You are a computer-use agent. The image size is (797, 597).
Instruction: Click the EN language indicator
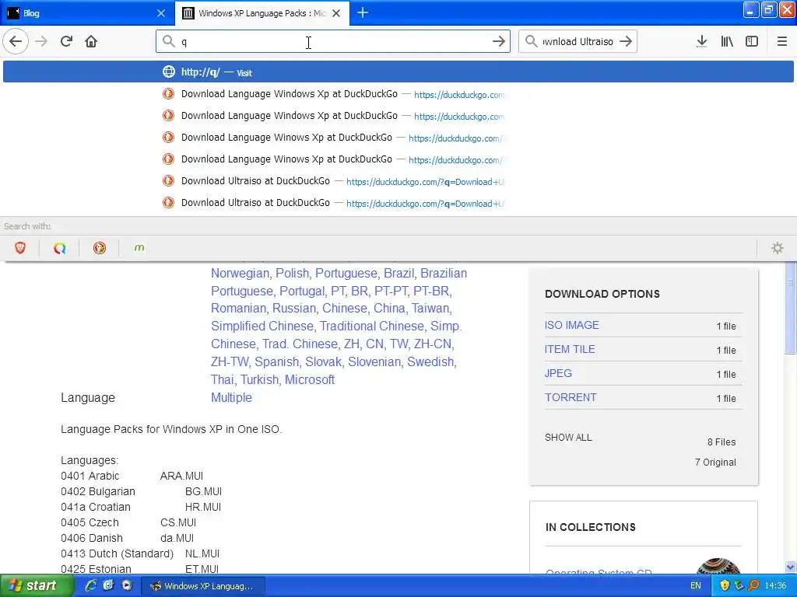[x=695, y=586]
